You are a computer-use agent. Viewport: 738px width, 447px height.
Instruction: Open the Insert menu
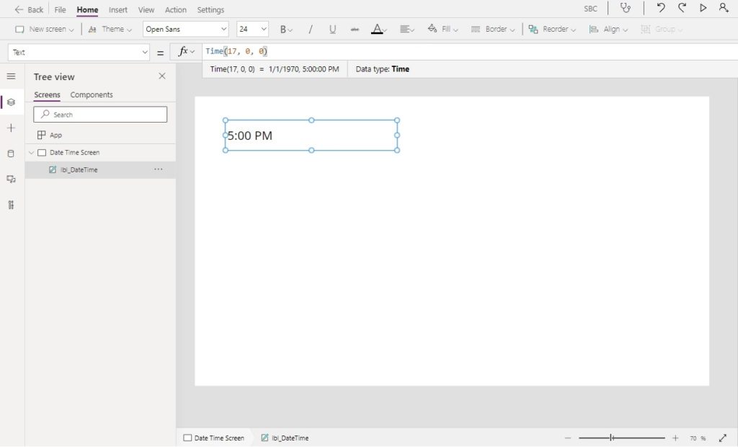pos(118,10)
